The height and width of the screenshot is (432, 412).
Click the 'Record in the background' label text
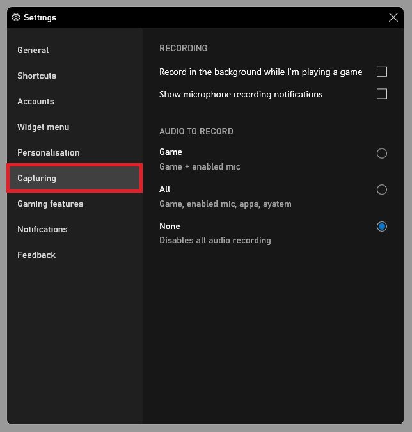(260, 72)
